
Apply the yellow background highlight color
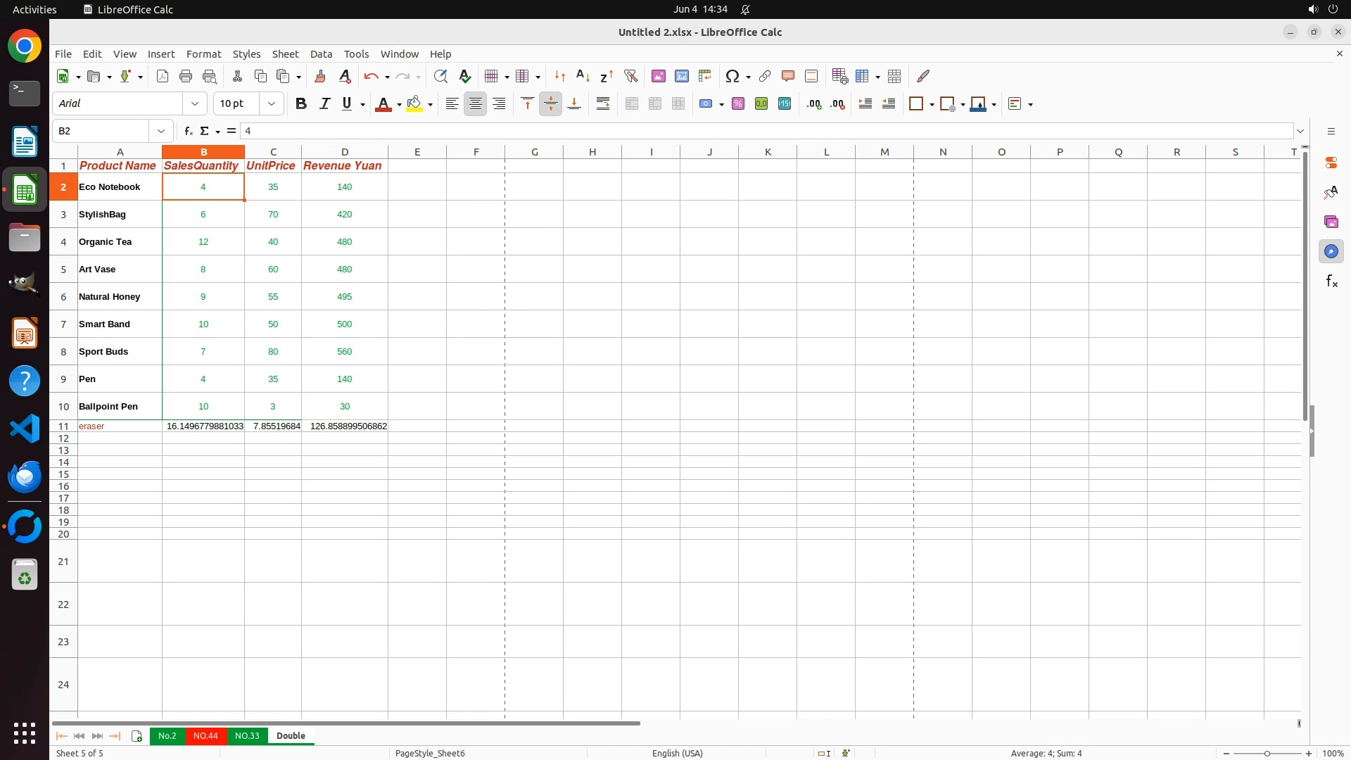414,103
